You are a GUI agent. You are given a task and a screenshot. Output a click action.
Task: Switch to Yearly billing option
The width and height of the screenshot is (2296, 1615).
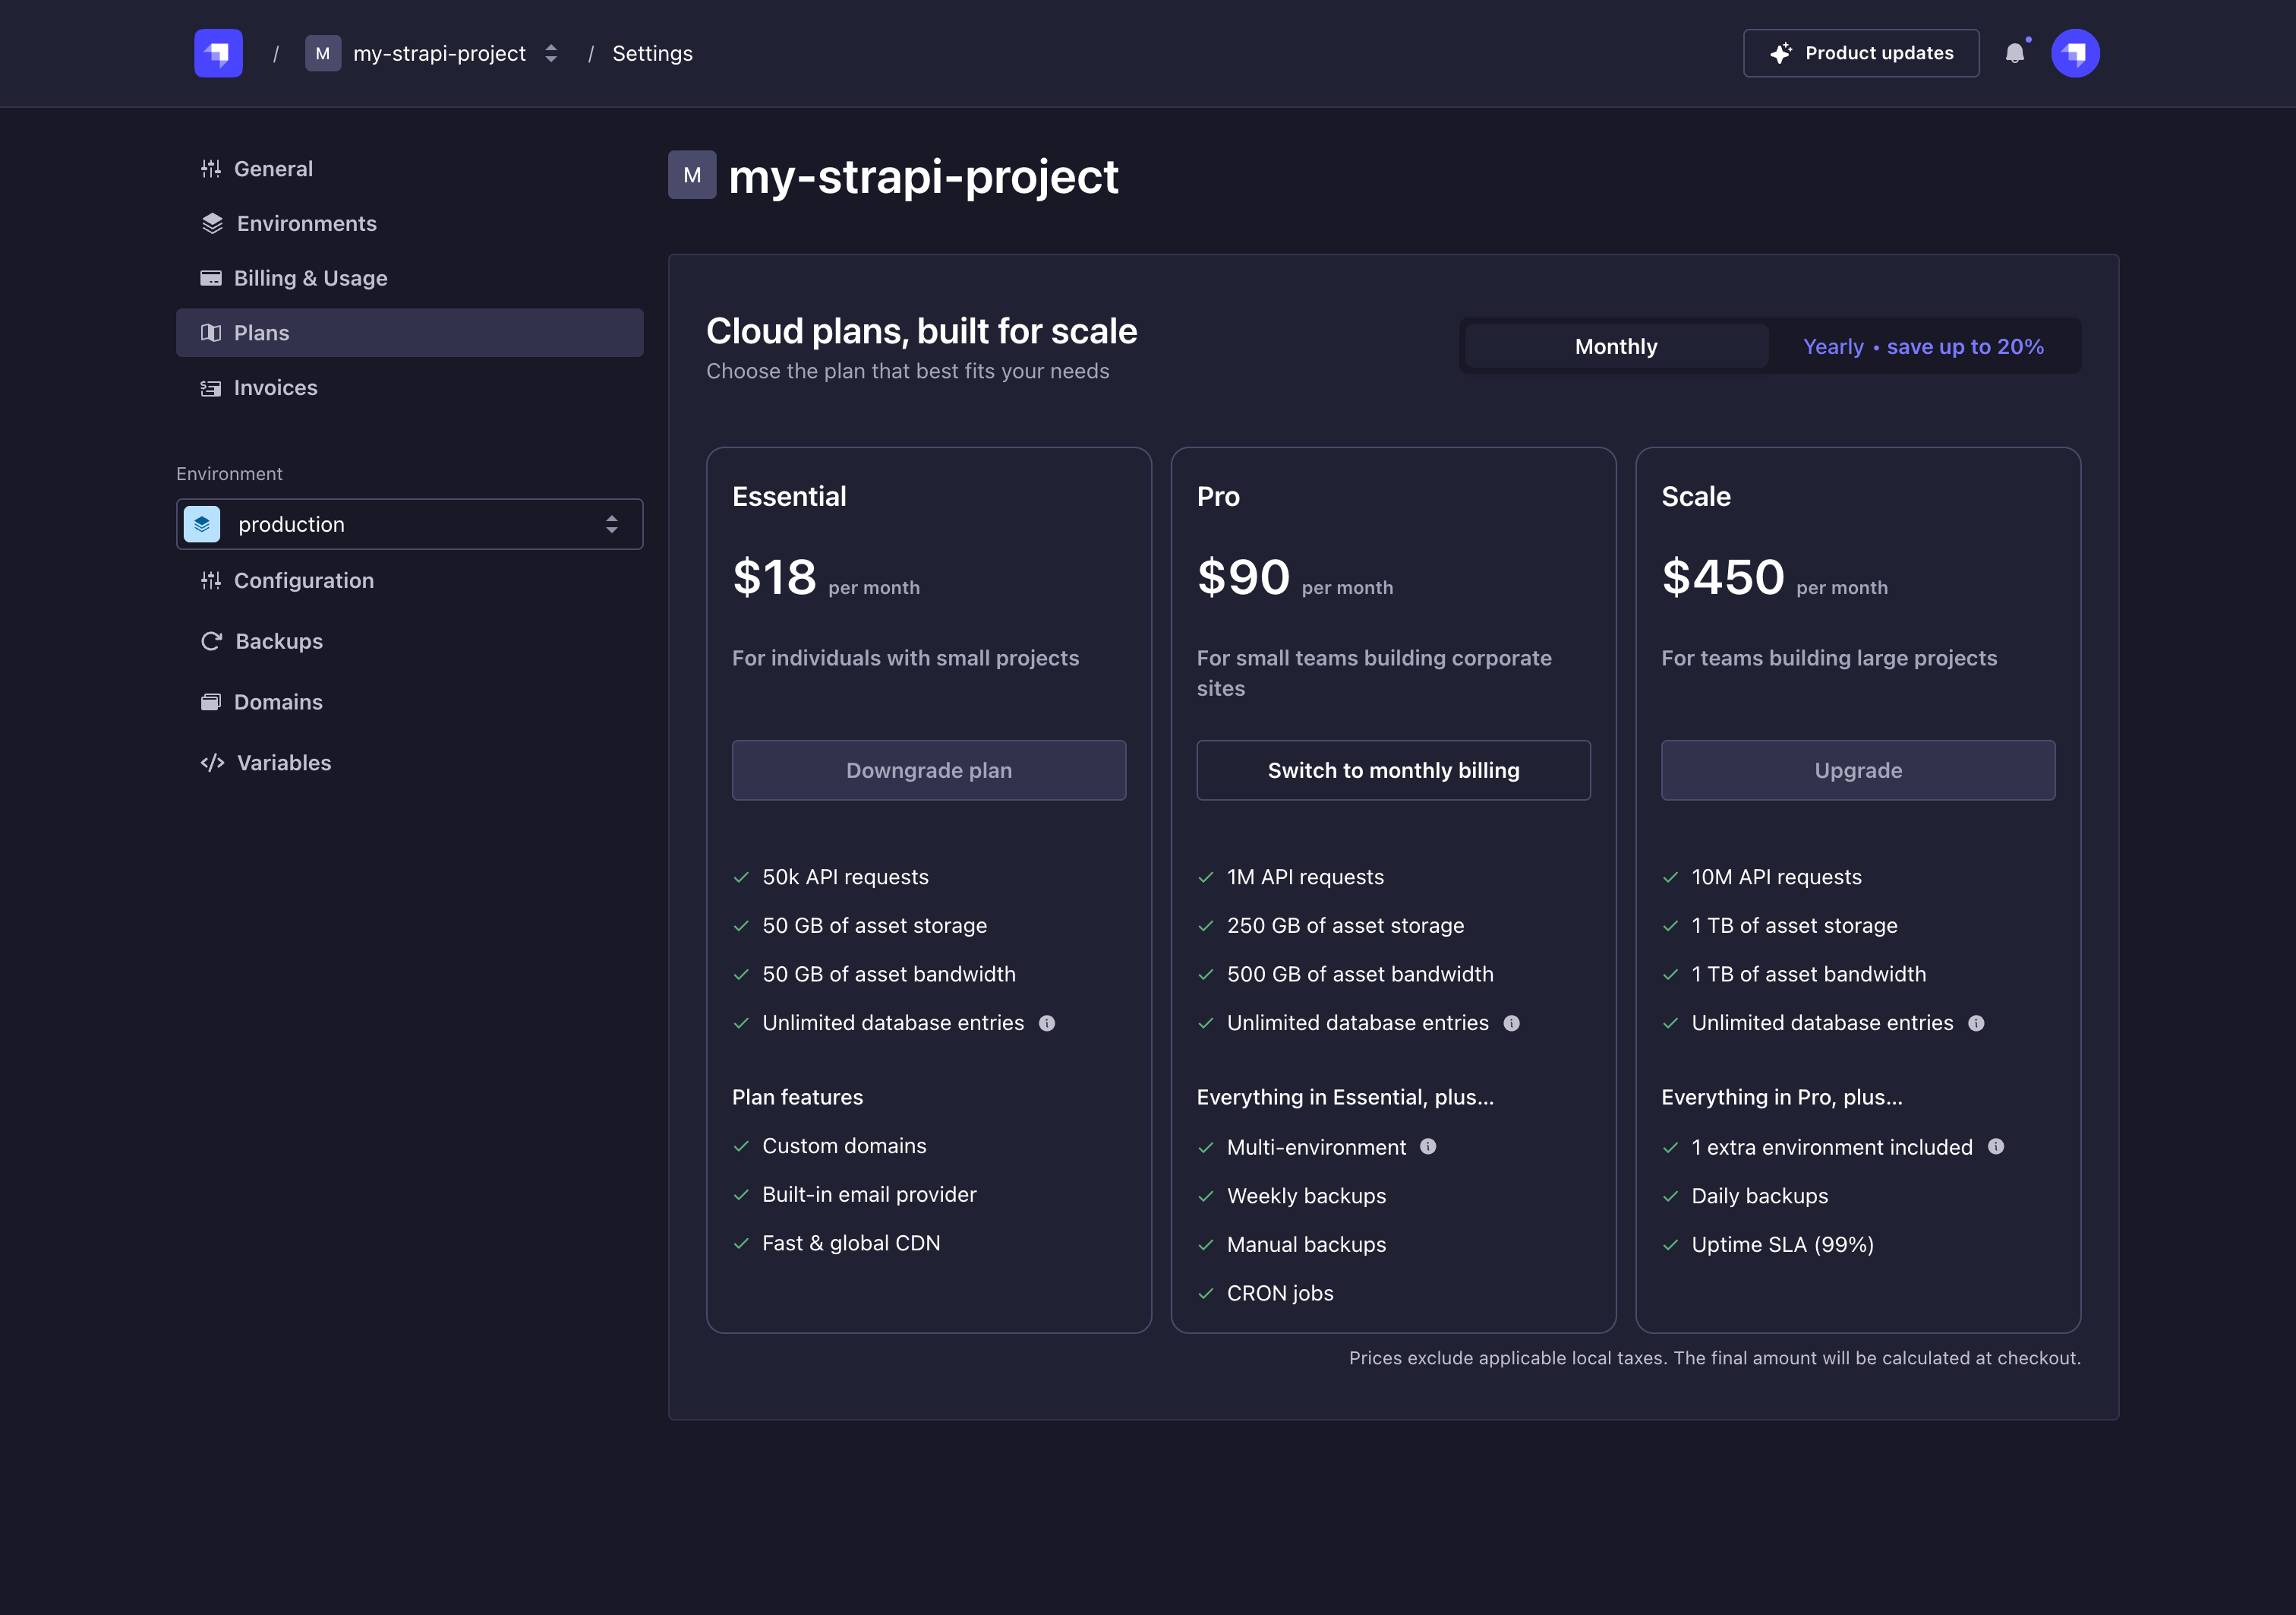(x=1923, y=346)
